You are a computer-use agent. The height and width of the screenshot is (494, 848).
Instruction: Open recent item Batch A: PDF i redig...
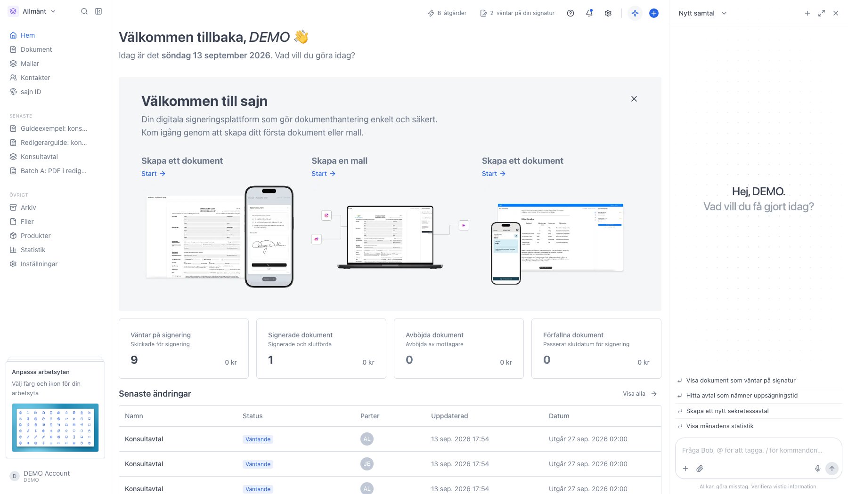tap(55, 171)
